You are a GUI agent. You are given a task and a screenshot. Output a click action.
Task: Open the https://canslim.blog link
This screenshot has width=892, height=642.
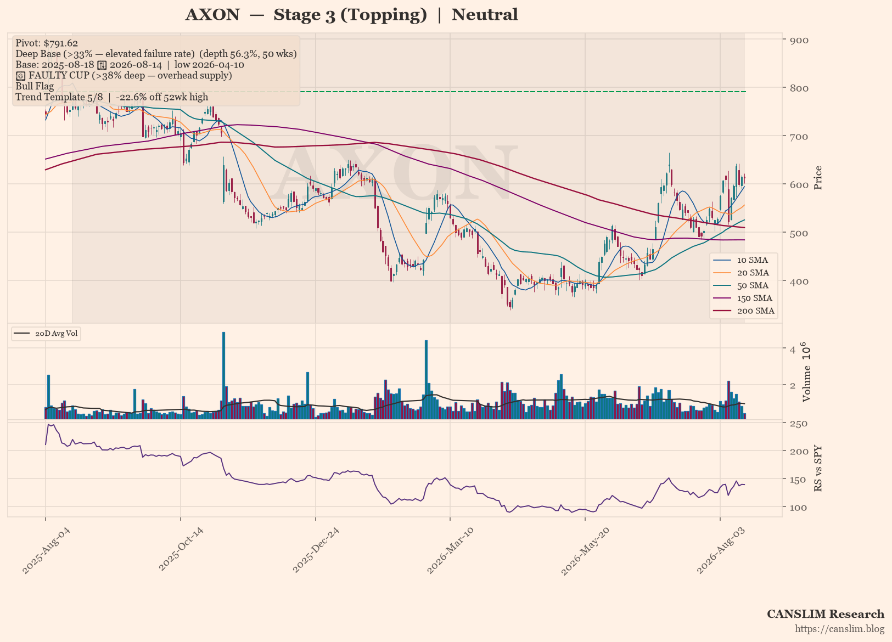tap(840, 629)
